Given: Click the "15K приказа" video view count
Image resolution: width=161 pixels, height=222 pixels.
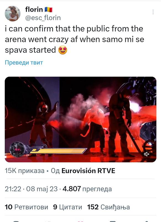Looking at the screenshot, I should point(25,171).
